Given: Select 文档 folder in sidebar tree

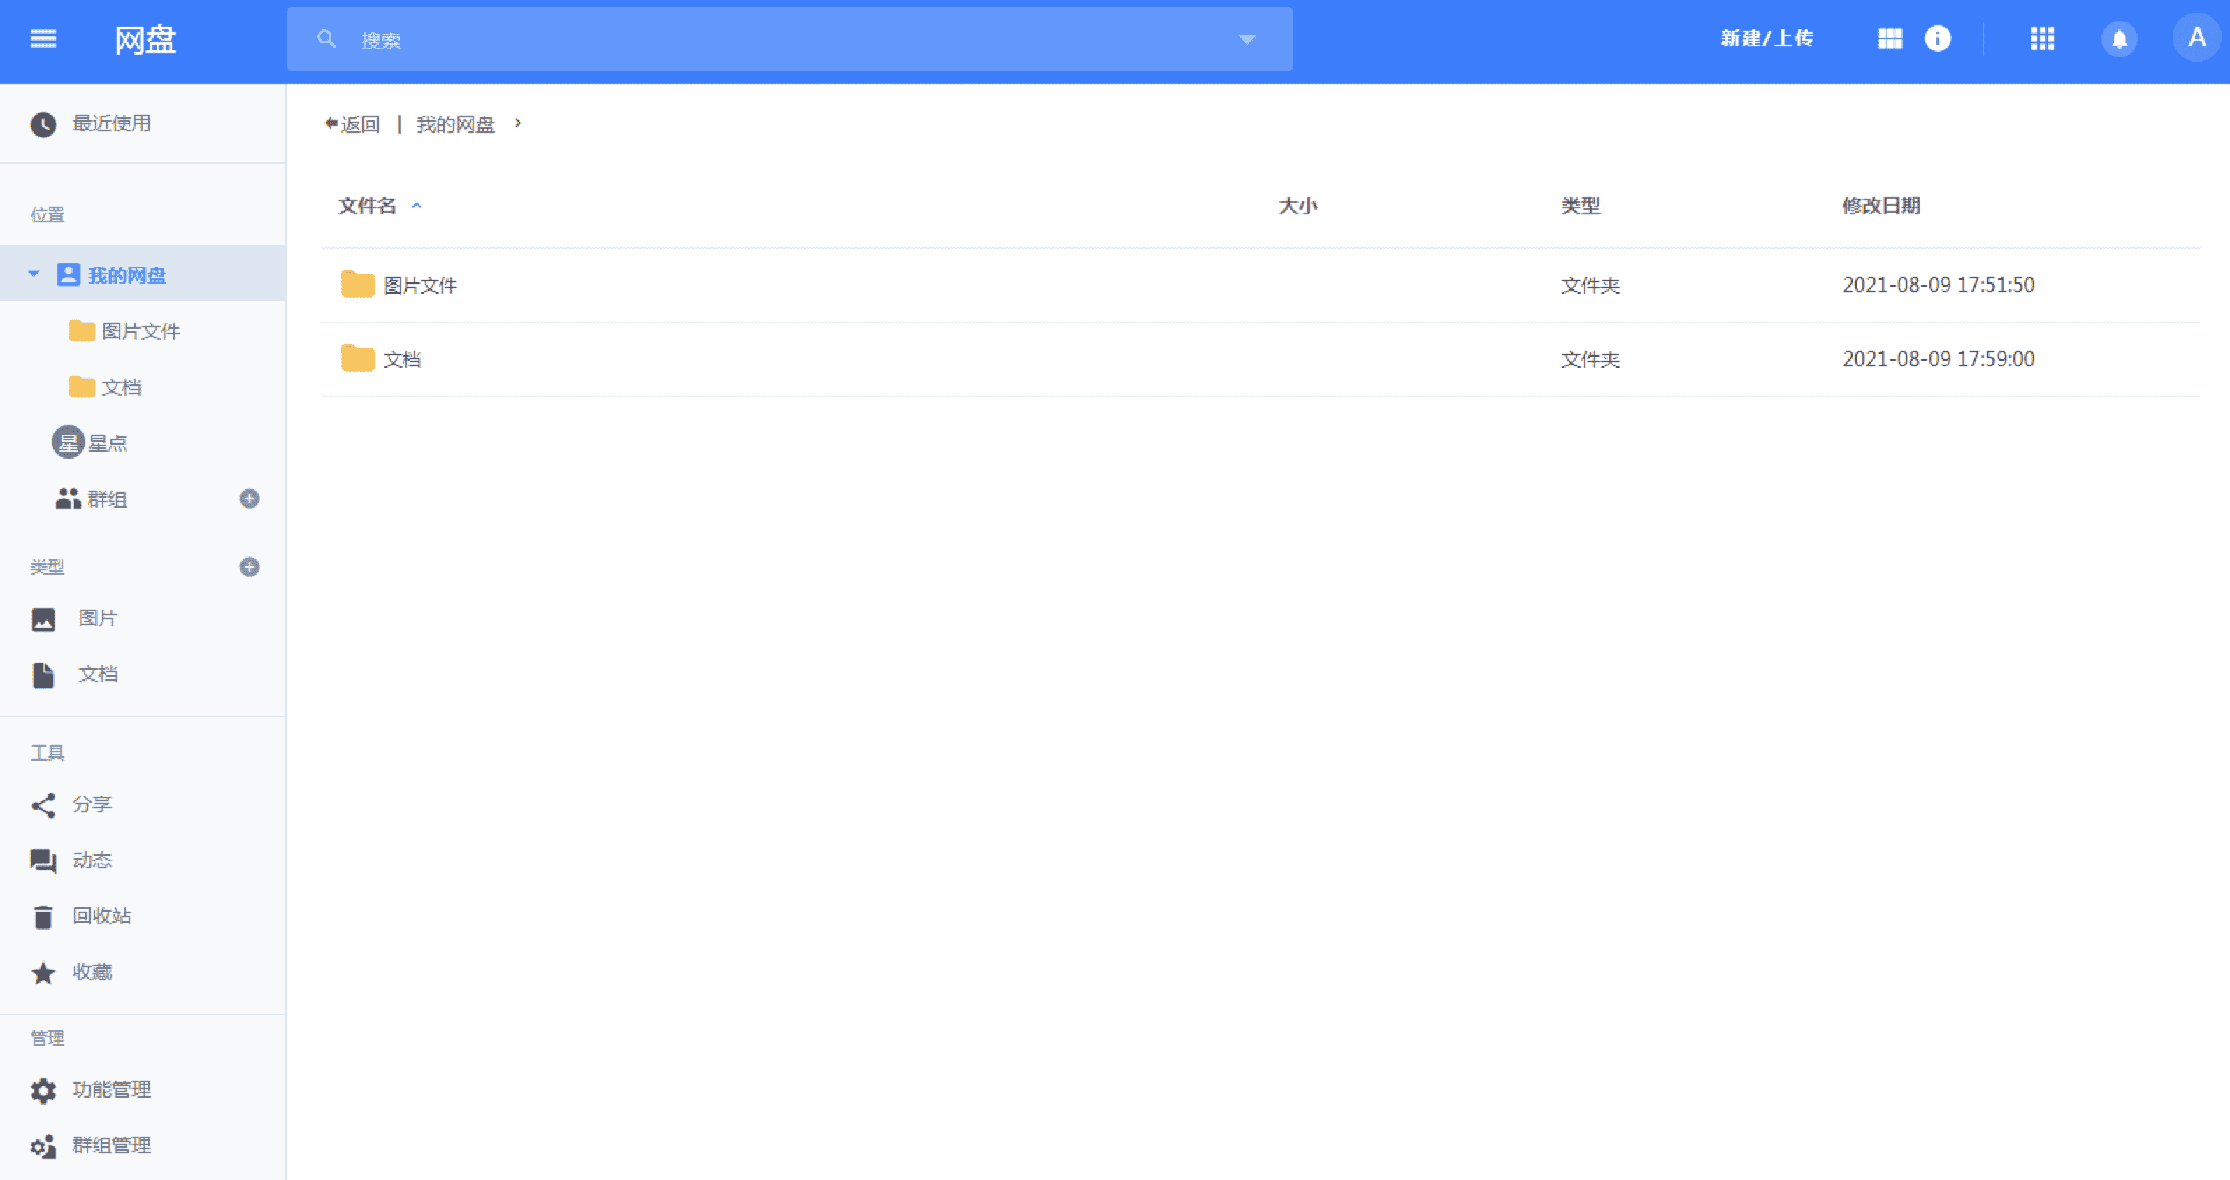Looking at the screenshot, I should [x=121, y=387].
